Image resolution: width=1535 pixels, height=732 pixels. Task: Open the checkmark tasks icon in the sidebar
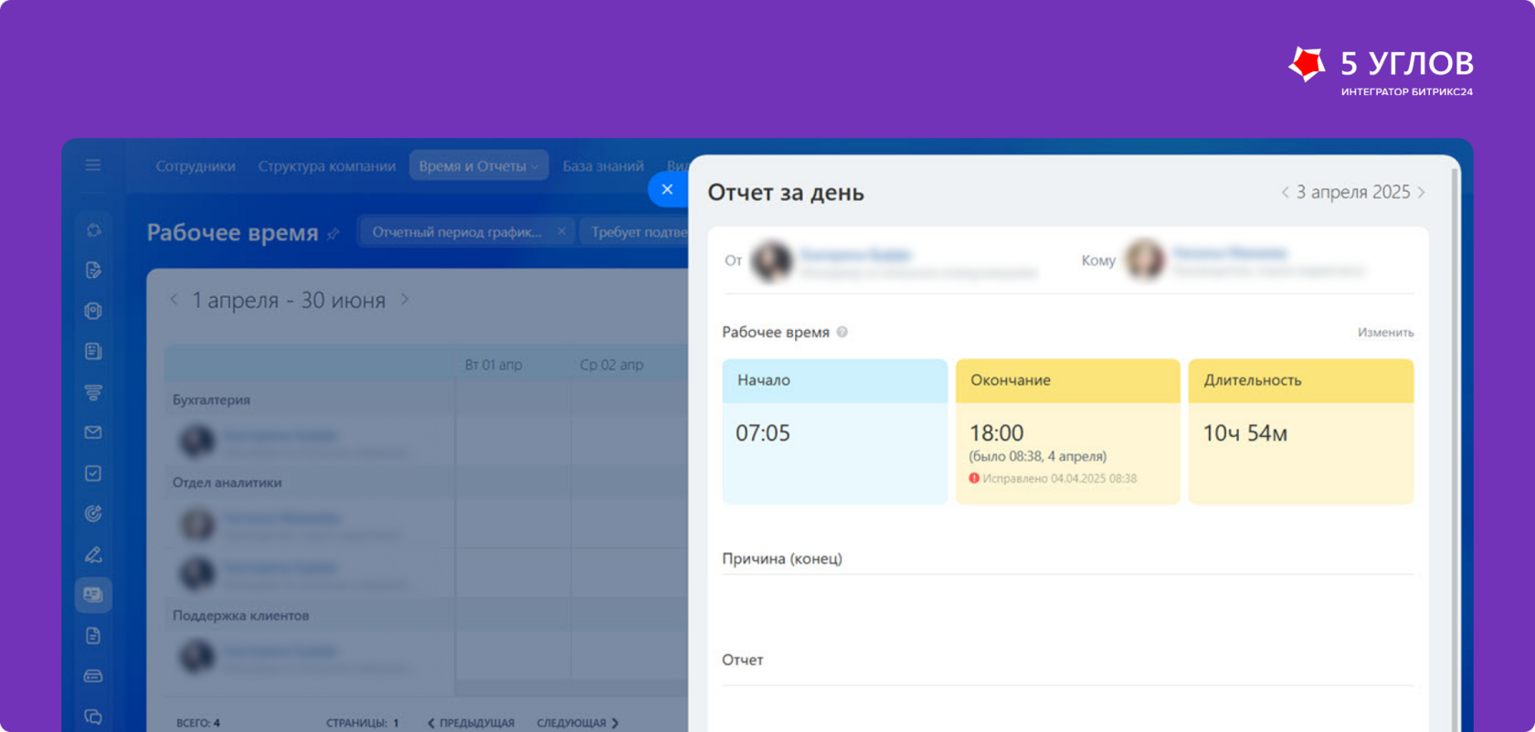93,473
